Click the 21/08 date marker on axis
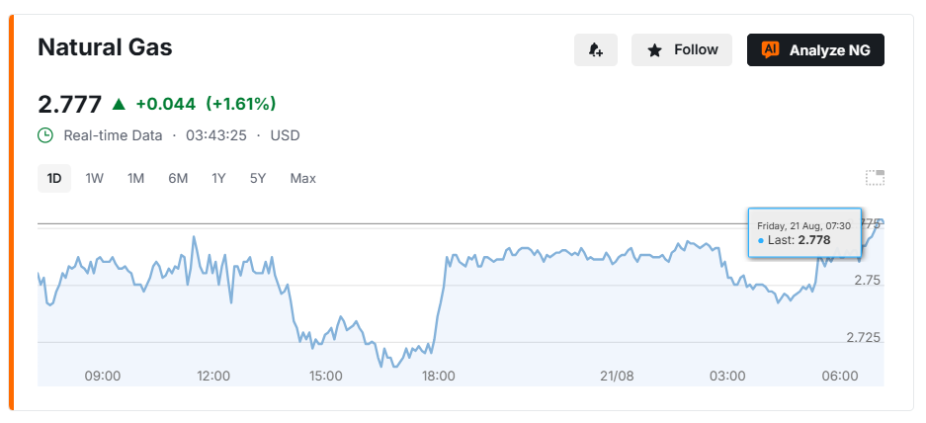This screenshot has height=423, width=926. point(617,376)
